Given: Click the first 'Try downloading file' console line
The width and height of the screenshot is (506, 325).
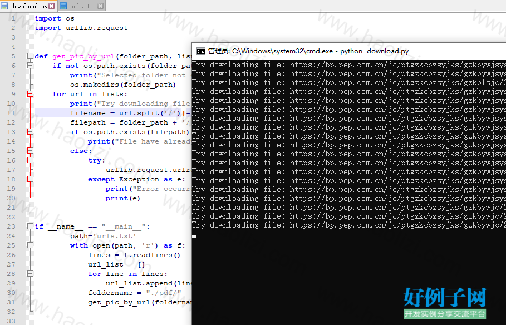Looking at the screenshot, I should 349,65.
